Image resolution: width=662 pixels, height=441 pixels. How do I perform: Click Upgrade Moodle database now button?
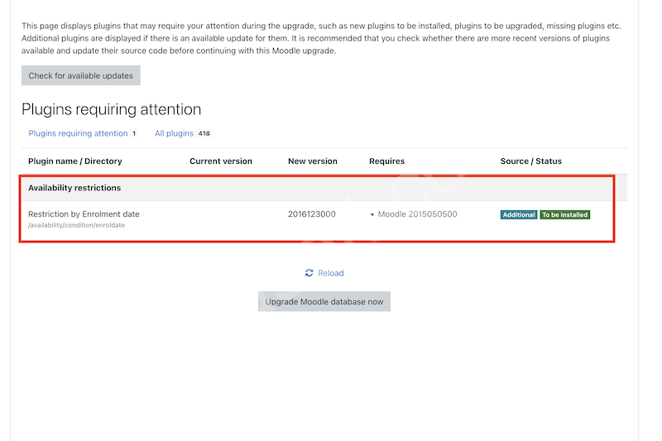(324, 302)
